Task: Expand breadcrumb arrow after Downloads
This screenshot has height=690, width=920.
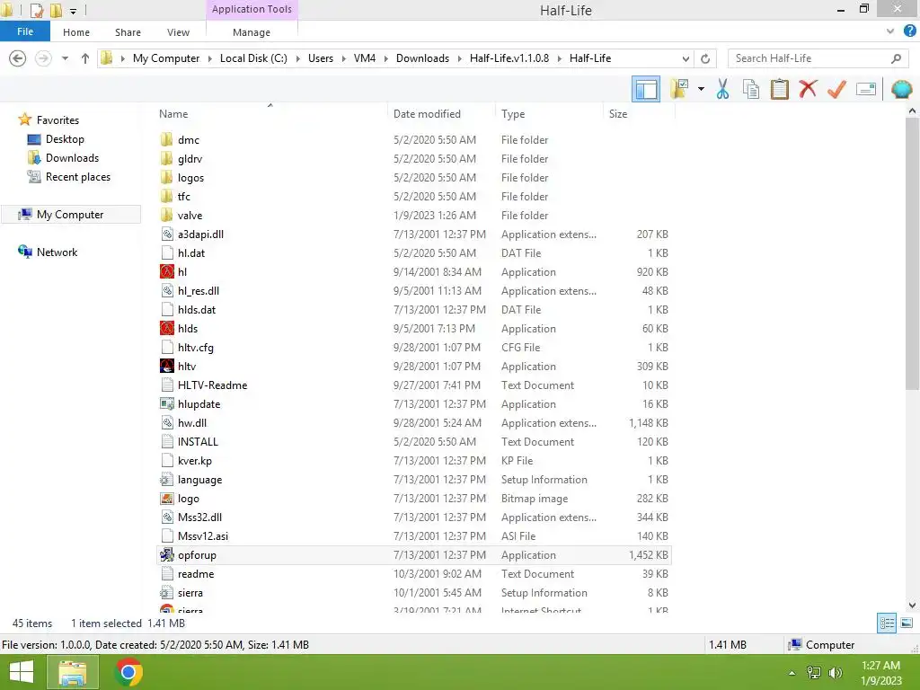Action: click(x=459, y=58)
